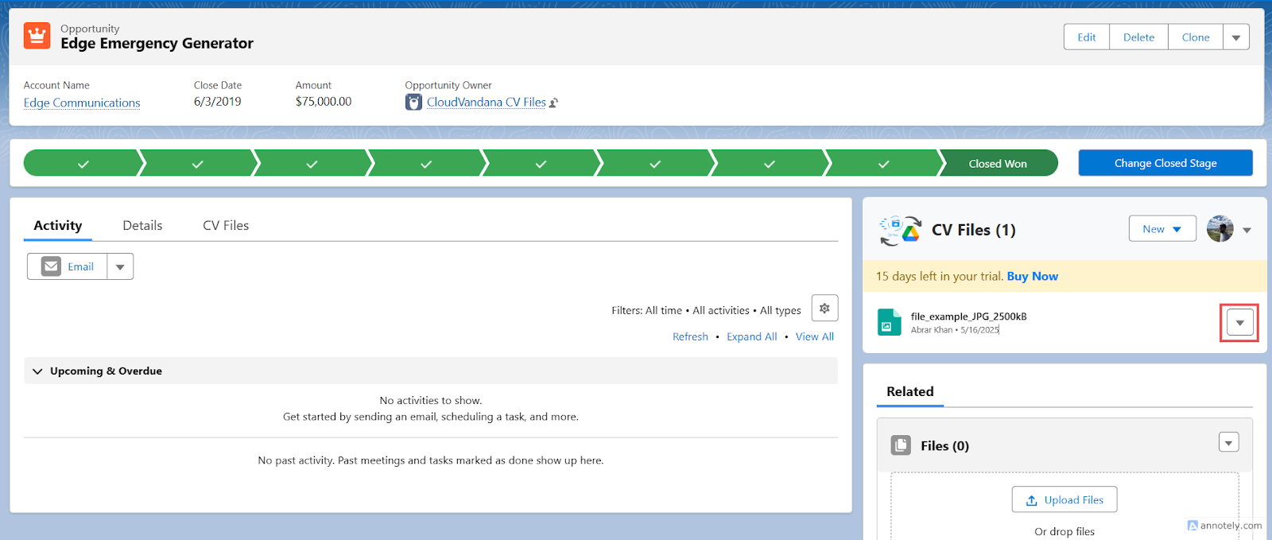Click the last completed stage checkmark before Closed Won
This screenshot has width=1272, height=540.
click(x=883, y=164)
